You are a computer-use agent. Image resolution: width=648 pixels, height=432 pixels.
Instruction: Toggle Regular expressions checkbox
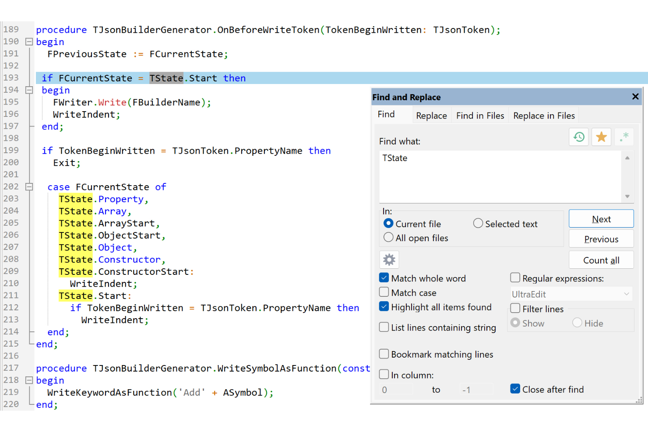click(x=515, y=278)
